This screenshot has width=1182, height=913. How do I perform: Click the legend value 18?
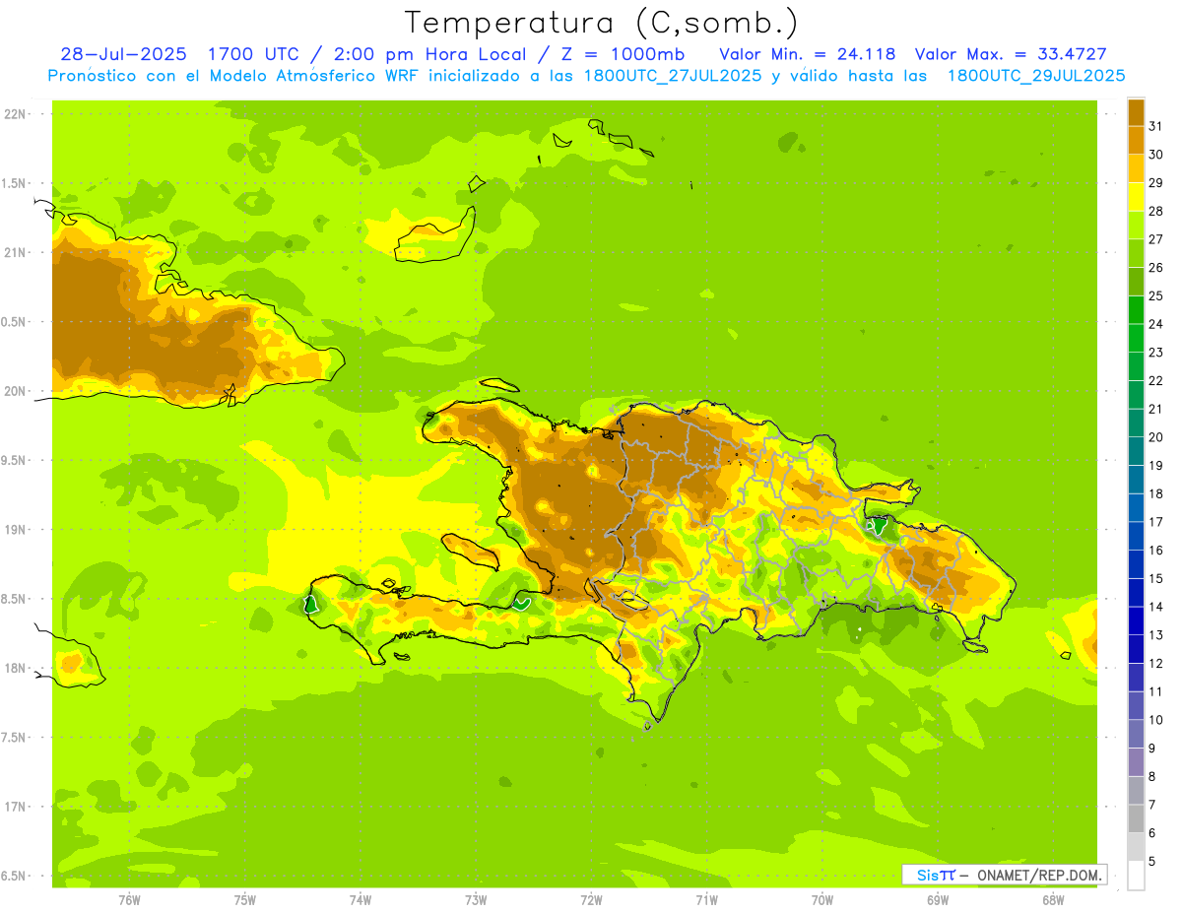pos(1155,493)
